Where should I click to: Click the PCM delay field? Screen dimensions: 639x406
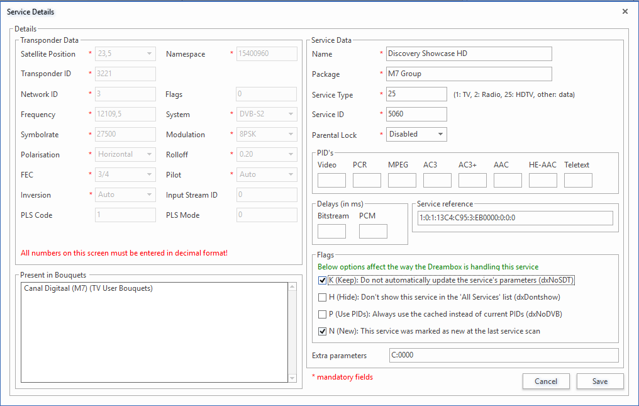pos(374,232)
